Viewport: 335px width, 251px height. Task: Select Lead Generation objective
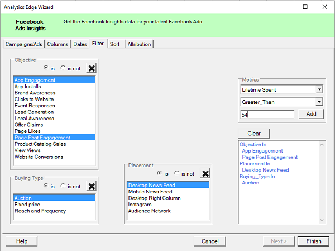click(x=55, y=112)
